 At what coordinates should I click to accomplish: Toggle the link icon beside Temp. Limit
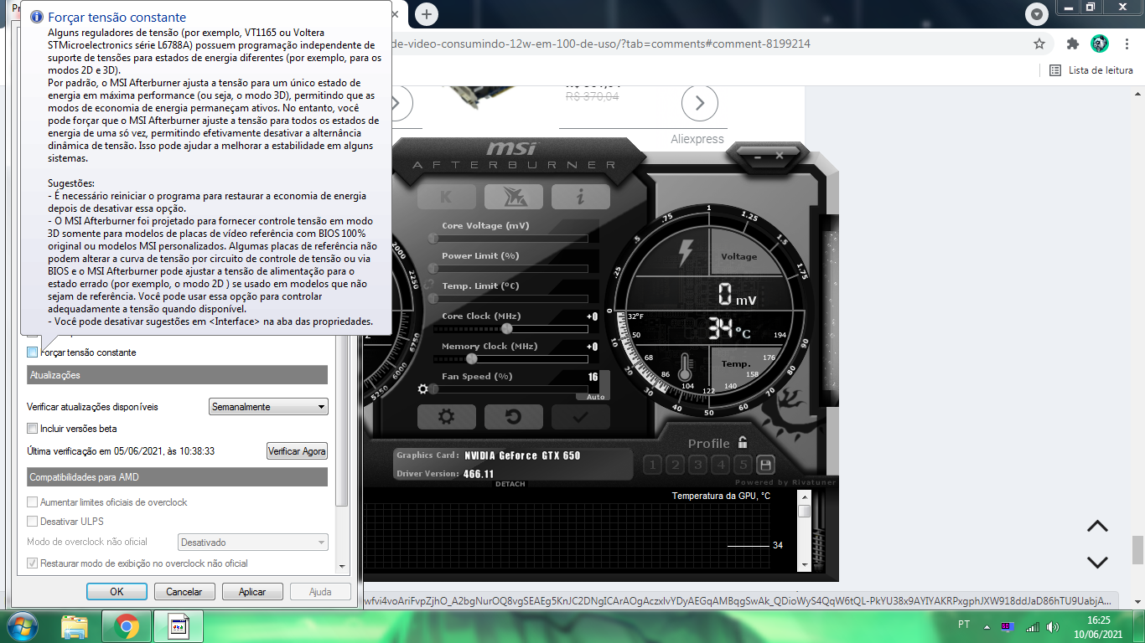[429, 285]
